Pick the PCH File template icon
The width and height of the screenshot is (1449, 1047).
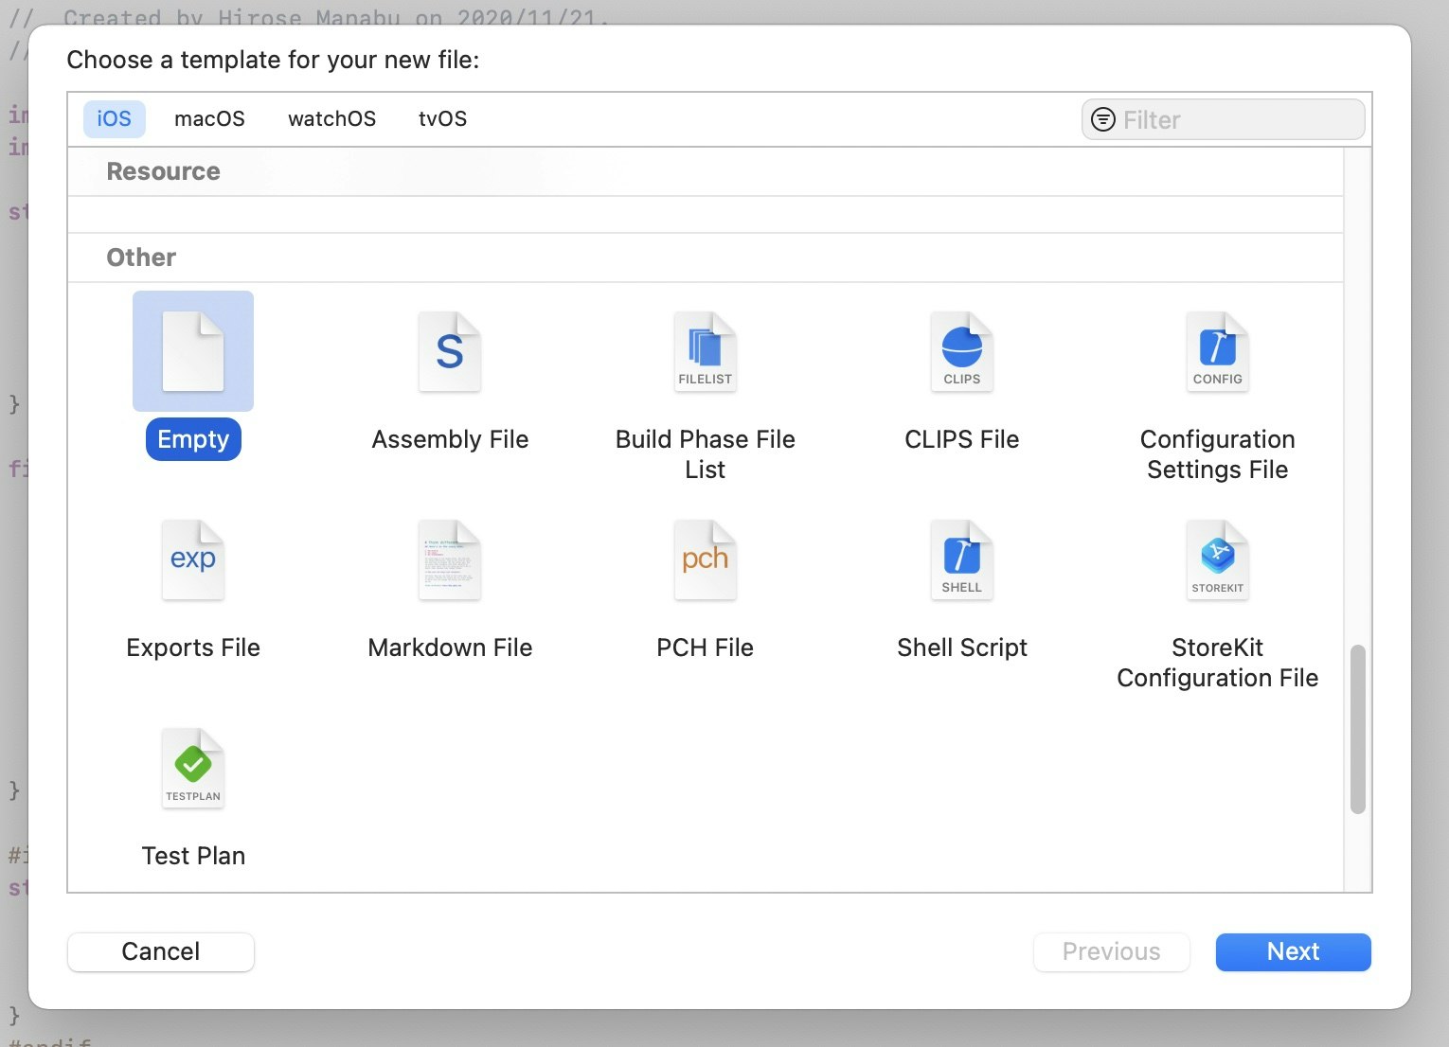(x=706, y=559)
